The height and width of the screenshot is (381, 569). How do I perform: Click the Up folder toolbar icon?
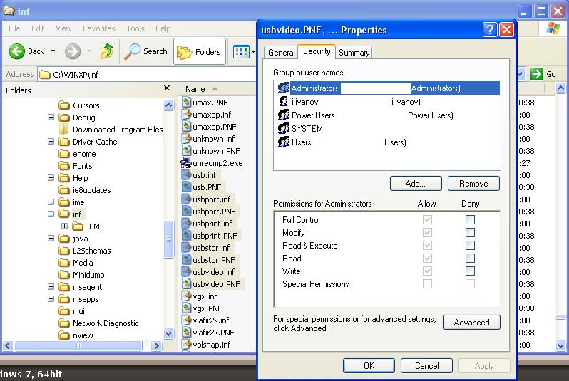pos(107,51)
